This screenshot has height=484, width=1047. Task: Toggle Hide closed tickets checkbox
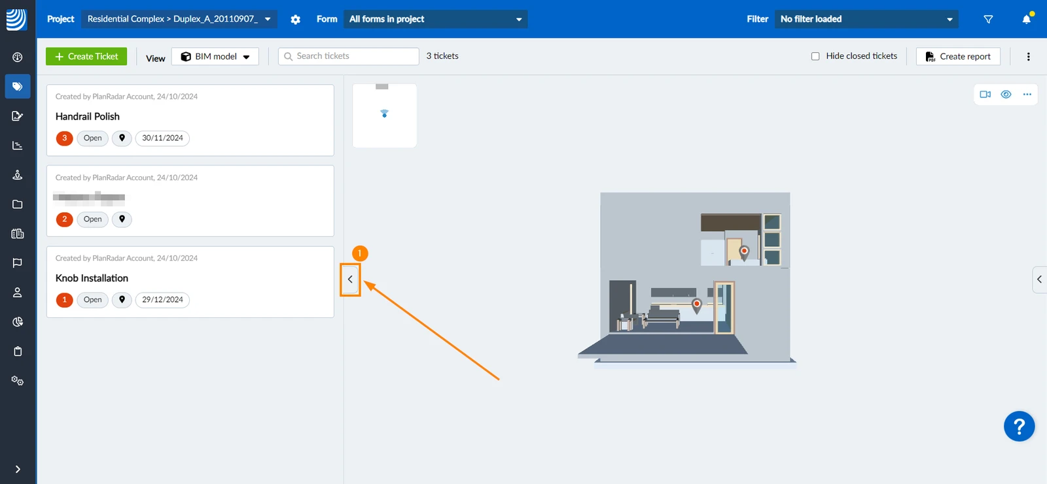click(815, 56)
